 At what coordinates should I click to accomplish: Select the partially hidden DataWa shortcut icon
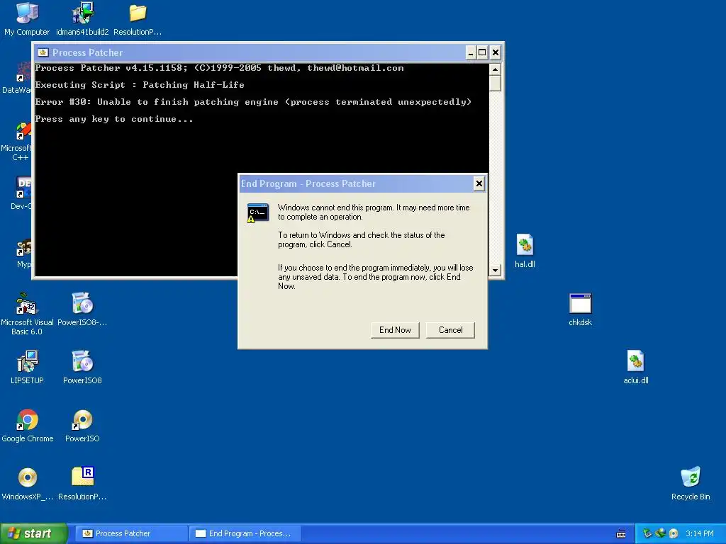point(17,78)
